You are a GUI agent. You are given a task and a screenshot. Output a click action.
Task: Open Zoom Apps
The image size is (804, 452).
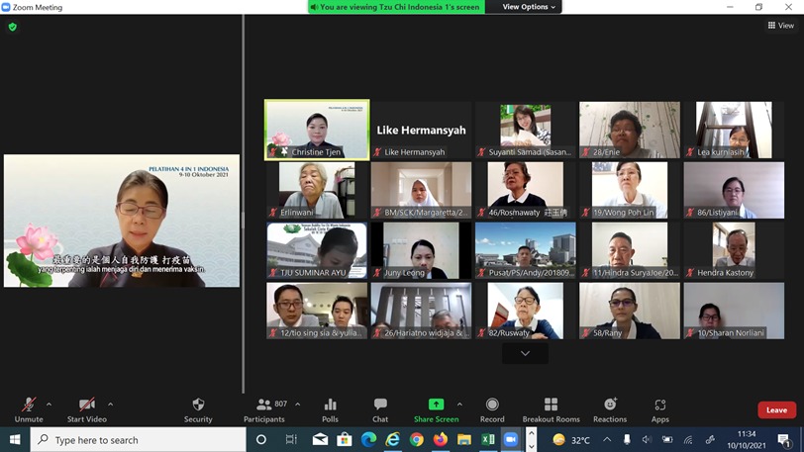coord(659,410)
